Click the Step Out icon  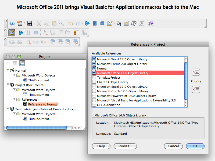[68, 33]
